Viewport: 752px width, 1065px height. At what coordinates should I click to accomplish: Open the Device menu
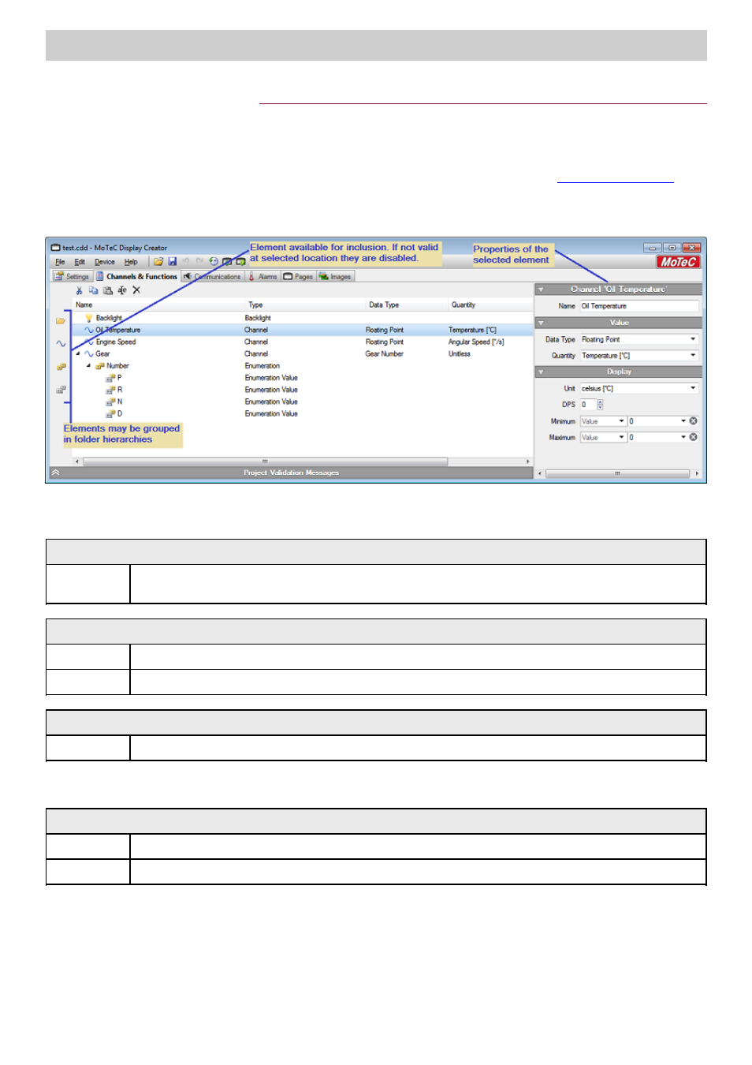click(105, 262)
